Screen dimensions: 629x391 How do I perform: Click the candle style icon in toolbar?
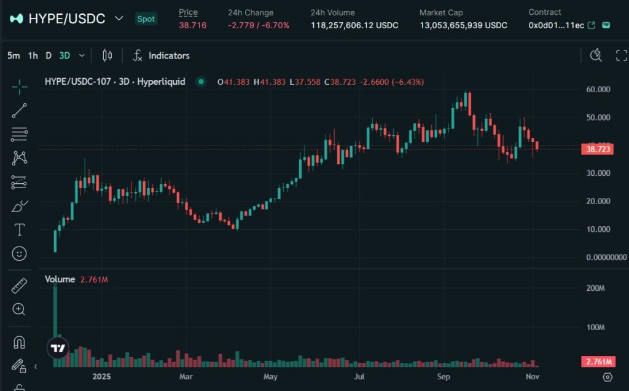(106, 55)
